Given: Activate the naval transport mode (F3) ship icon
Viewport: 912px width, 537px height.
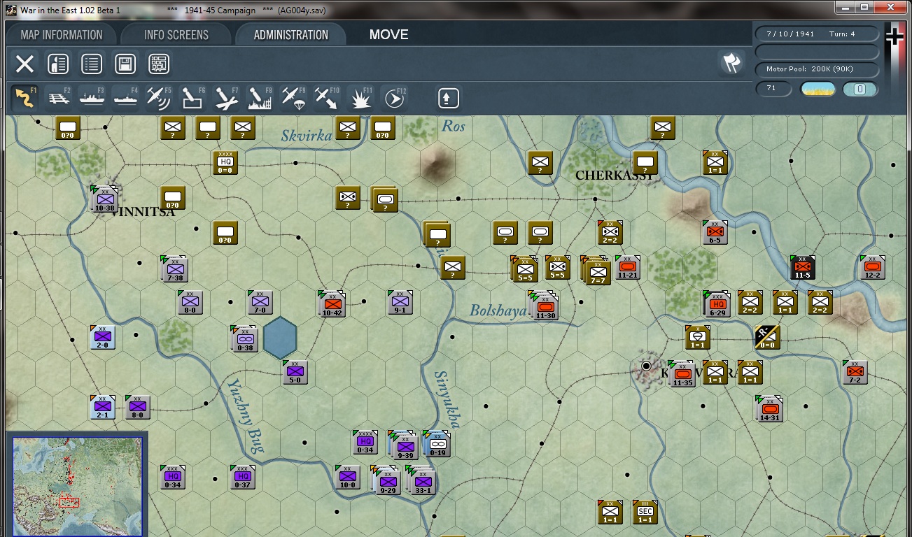Looking at the screenshot, I should coord(92,98).
